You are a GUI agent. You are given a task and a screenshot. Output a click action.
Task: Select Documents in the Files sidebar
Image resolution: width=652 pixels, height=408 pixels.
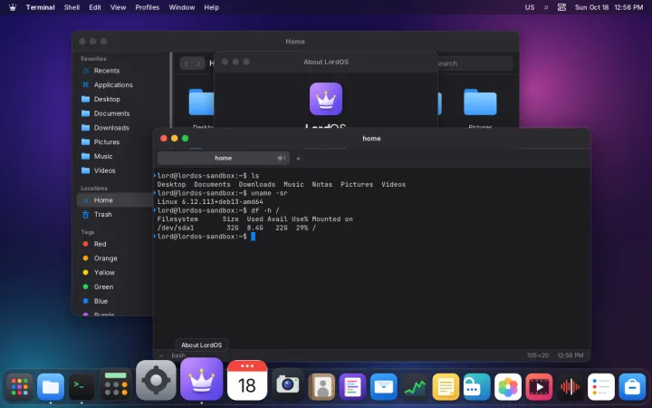click(x=111, y=113)
